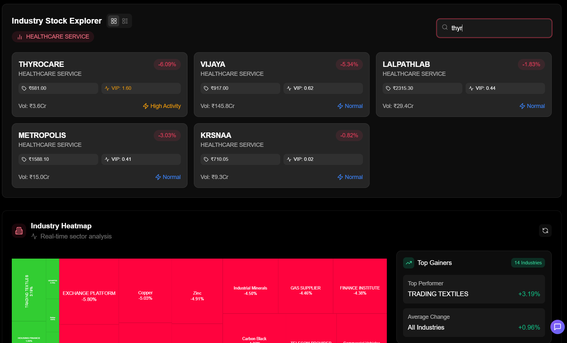The height and width of the screenshot is (343, 567).
Task: Click METROPOLIS's Vol: ₹15.0Cr text
Action: click(x=34, y=177)
